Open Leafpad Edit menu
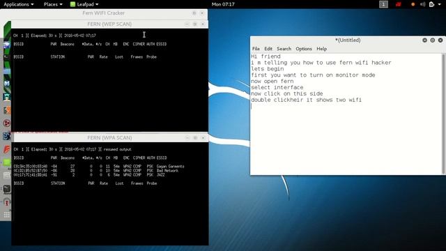 click(268, 49)
